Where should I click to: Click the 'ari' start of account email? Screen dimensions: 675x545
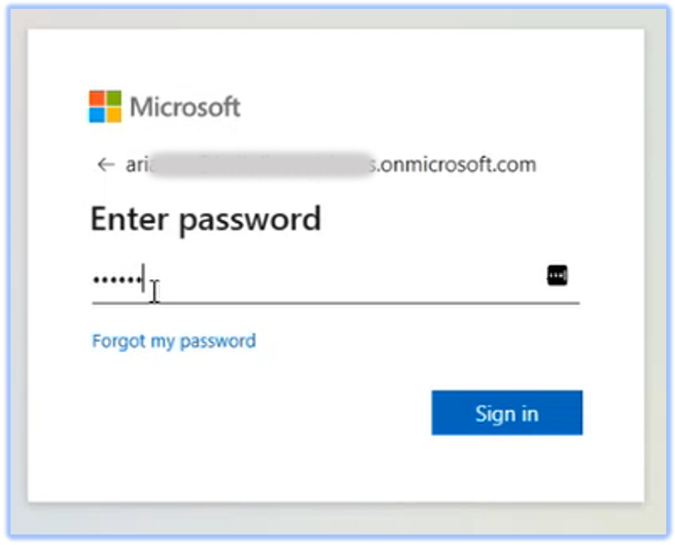click(x=135, y=164)
